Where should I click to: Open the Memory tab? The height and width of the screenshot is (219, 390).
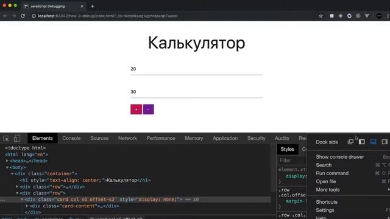194,138
